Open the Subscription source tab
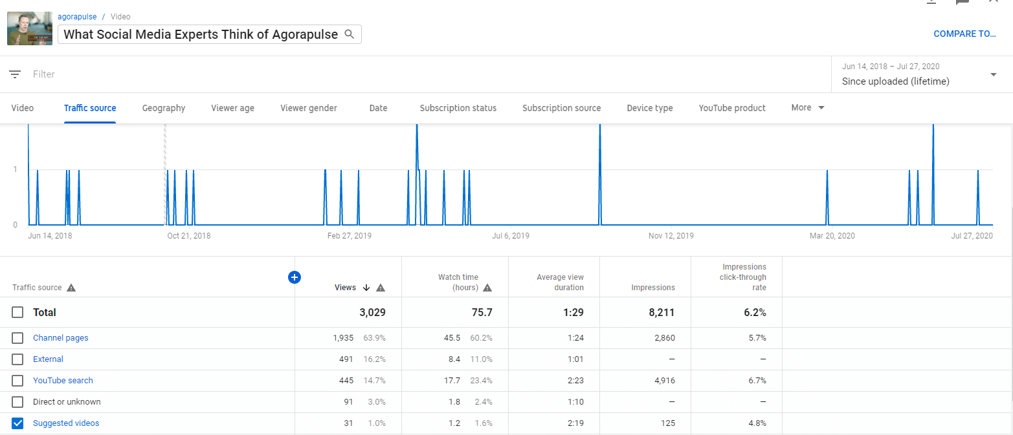 [562, 108]
